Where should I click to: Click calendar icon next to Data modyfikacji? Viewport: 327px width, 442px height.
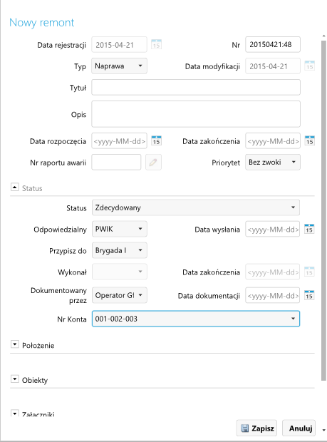point(309,66)
